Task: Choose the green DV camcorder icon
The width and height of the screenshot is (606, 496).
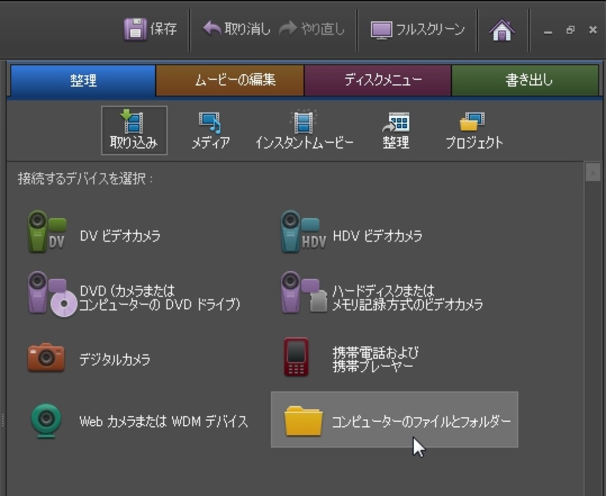Action: pyautogui.click(x=46, y=231)
